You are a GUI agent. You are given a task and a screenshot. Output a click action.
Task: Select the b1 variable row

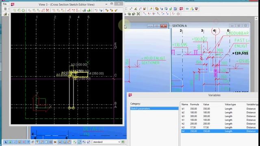(x=219, y=109)
